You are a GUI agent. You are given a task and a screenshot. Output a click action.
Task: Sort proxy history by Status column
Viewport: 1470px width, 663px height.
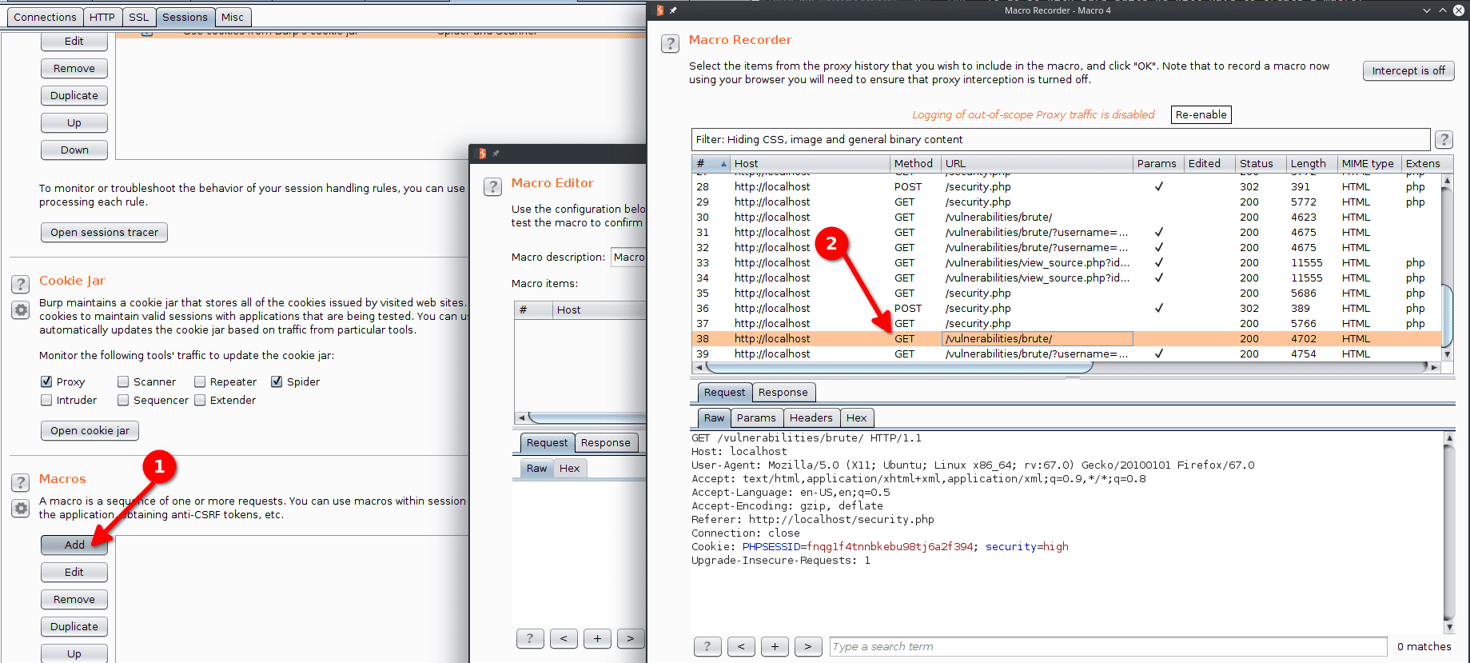click(x=1261, y=163)
